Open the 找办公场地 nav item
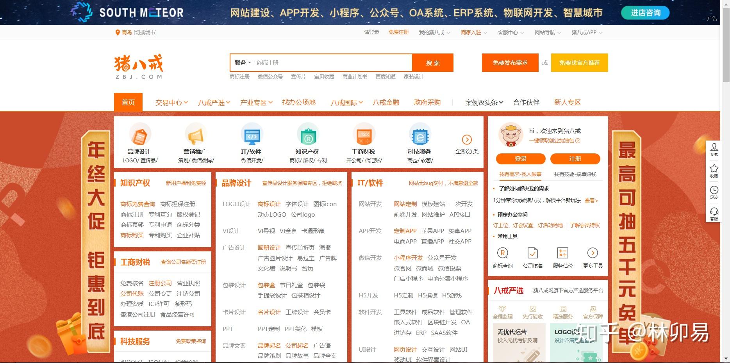730x363 pixels. click(299, 102)
